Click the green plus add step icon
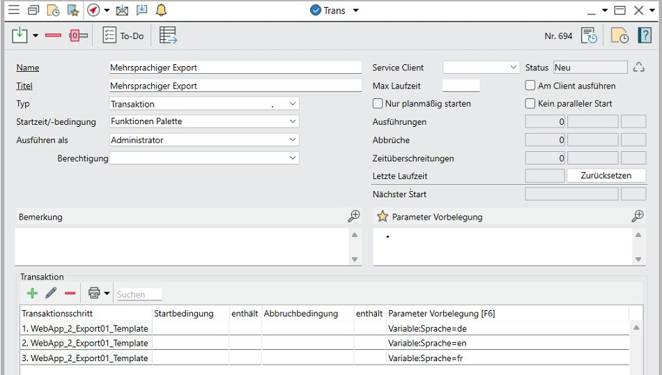 [x=31, y=293]
